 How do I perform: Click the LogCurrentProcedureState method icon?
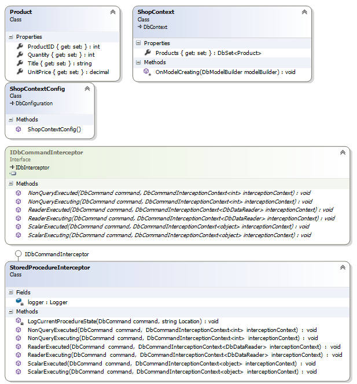[x=19, y=320]
